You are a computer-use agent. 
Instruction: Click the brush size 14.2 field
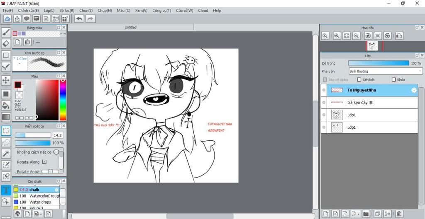[x=58, y=135]
